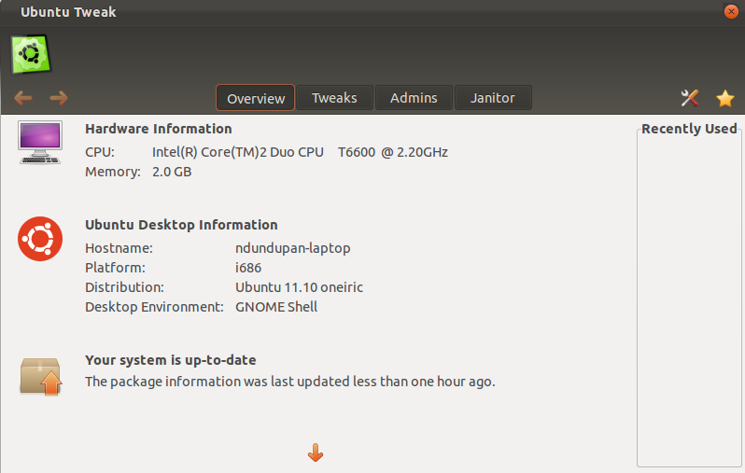The height and width of the screenshot is (473, 745).
Task: Click the 'Ubuntu Desktop Information' heading
Action: point(181,225)
